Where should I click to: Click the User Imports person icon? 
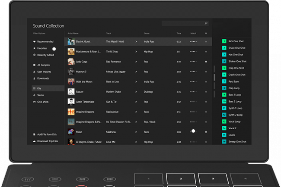click(x=34, y=72)
